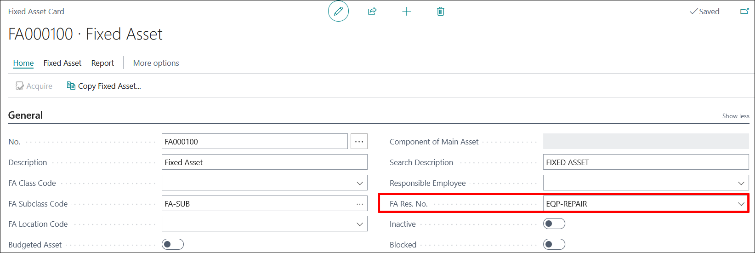Click the Copy Fixed Asset action

(x=104, y=86)
